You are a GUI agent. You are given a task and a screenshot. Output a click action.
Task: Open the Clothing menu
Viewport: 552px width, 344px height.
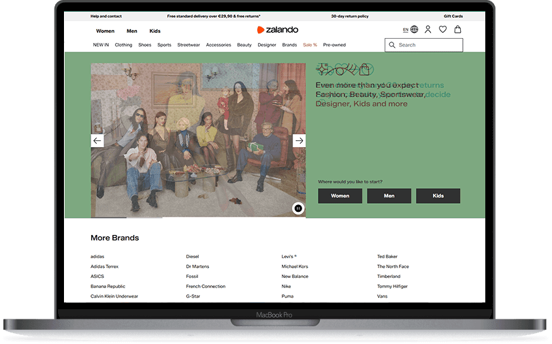(x=123, y=45)
